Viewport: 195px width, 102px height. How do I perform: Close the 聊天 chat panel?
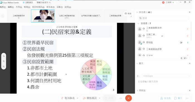coord(190,64)
